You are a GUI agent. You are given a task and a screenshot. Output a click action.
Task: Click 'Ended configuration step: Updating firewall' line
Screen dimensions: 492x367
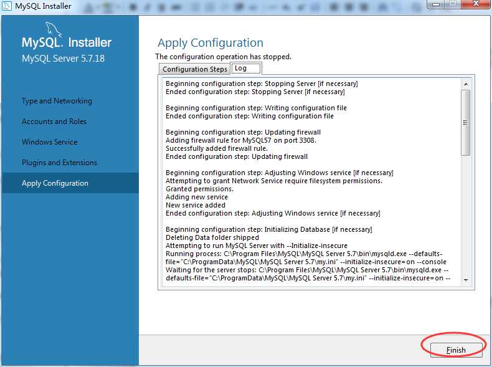pos(237,156)
